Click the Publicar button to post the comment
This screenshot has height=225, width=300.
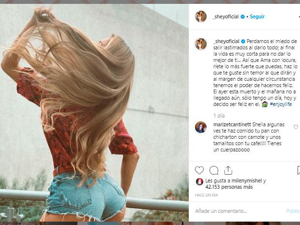click(x=293, y=211)
